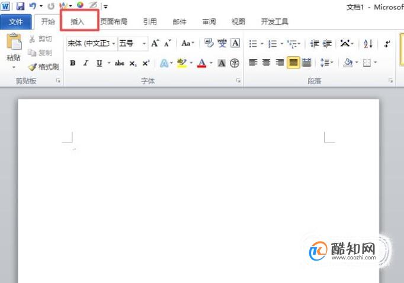Click the Grow Font icon
This screenshot has width=404, height=283.
click(x=155, y=43)
